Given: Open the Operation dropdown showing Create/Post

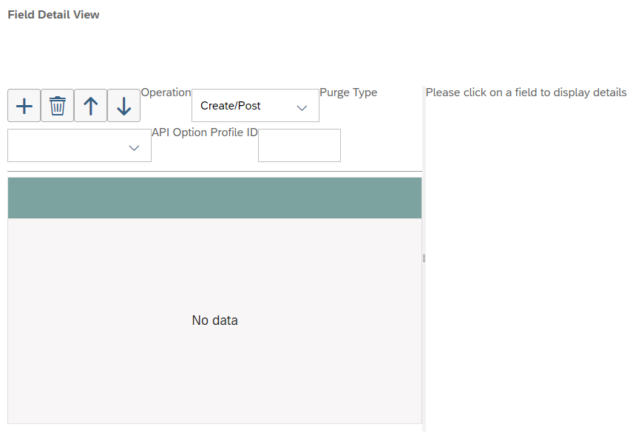Looking at the screenshot, I should pos(256,106).
